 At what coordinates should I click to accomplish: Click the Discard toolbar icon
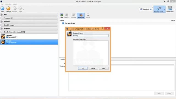pos(15,9)
